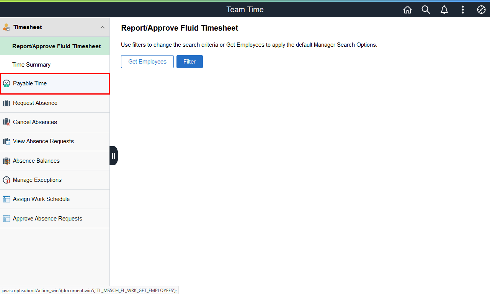The image size is (490, 294).
Task: Click the Payable Time clock icon
Action: 7,83
